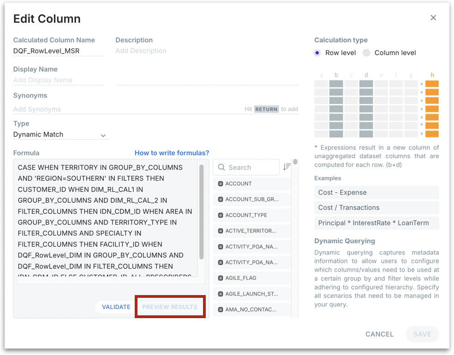Open the Type dropdown chevron
The image size is (454, 355).
pos(103,136)
